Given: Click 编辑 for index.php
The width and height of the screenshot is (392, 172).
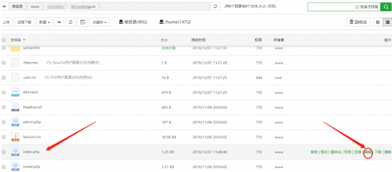Looking at the screenshot, I should point(368,152).
